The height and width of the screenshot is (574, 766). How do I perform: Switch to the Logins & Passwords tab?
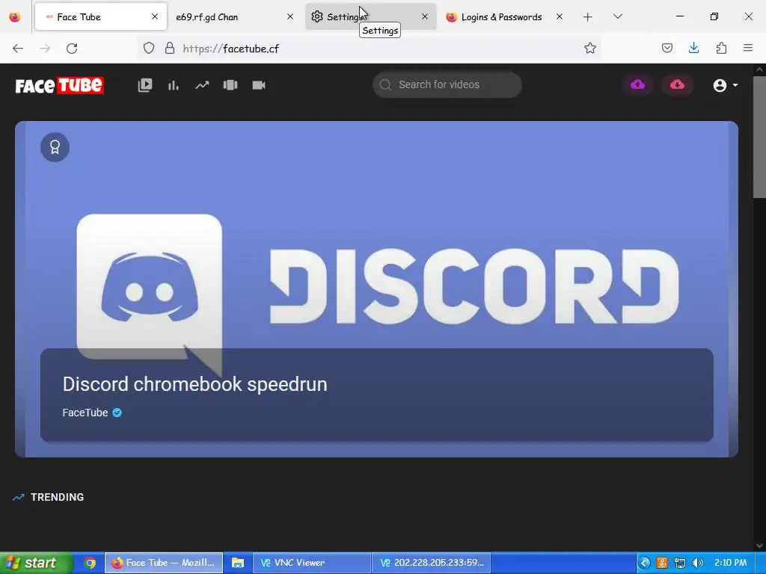coord(506,16)
